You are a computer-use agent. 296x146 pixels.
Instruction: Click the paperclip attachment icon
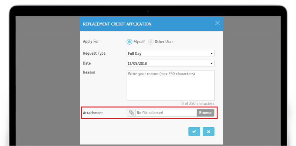click(131, 113)
